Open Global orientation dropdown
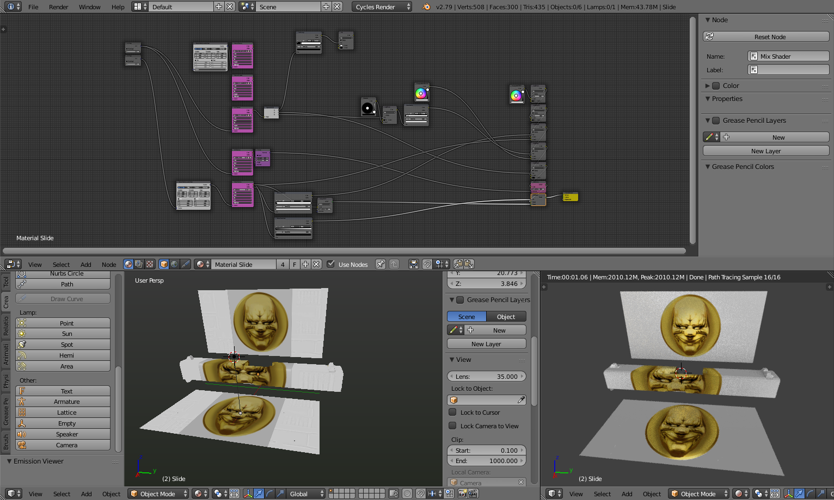Viewport: 834px width, 500px height. click(x=306, y=493)
